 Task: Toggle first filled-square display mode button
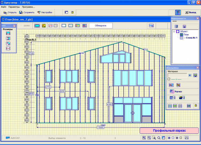(x=169, y=138)
